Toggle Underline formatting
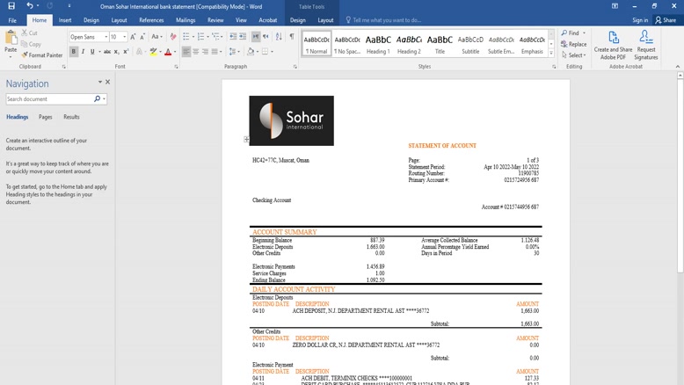This screenshot has width=684, height=385. pyautogui.click(x=94, y=52)
